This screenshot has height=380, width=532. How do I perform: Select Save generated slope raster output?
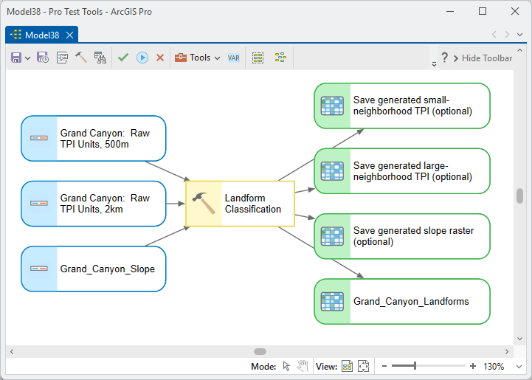tap(402, 236)
